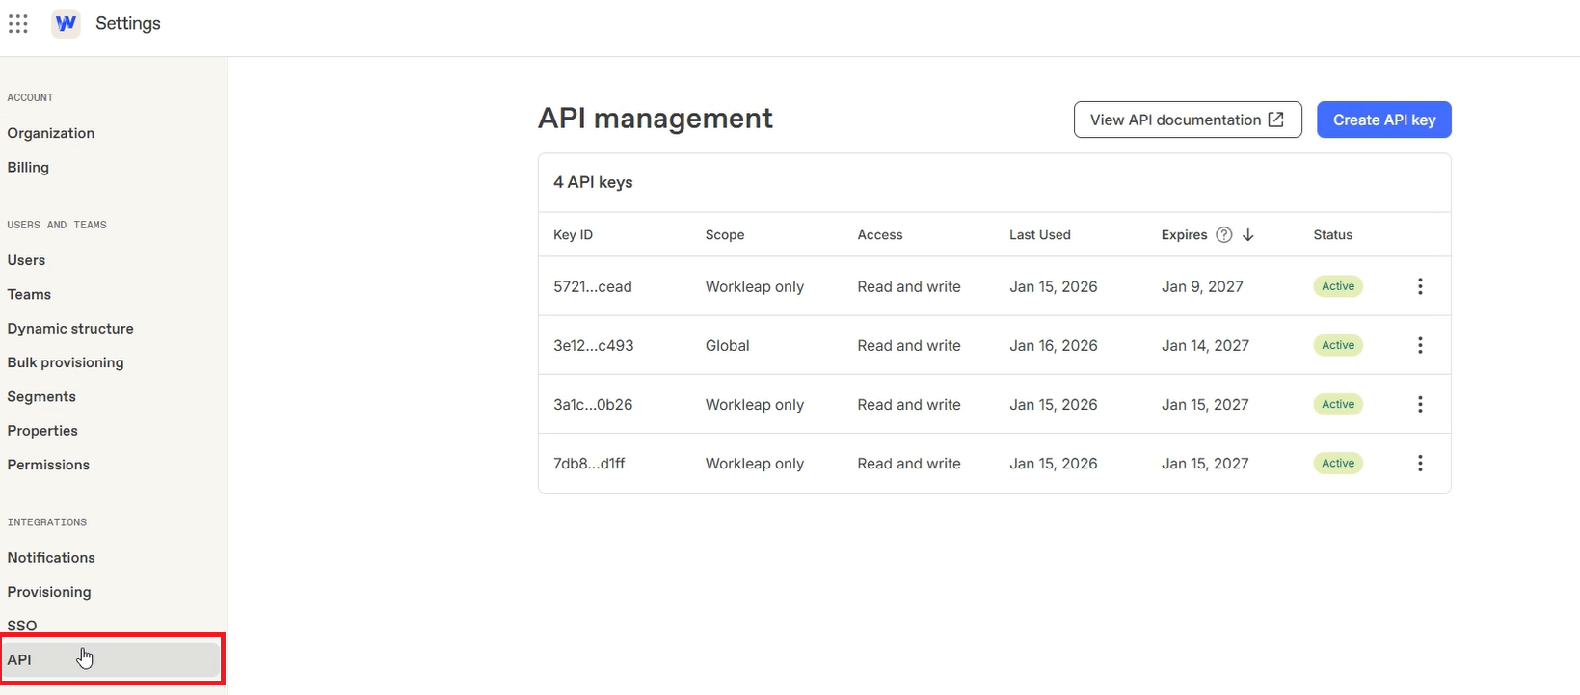Image resolution: width=1580 pixels, height=695 pixels.
Task: Click the Settings title in header
Action: 128,23
